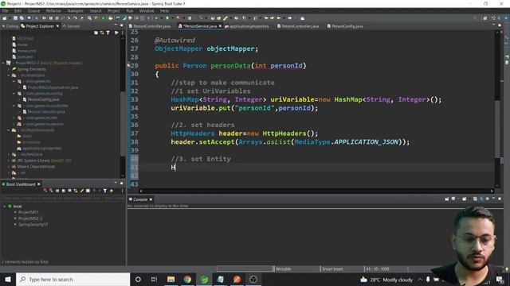Expand the Maven Dependencies node

pyautogui.click(x=9, y=167)
